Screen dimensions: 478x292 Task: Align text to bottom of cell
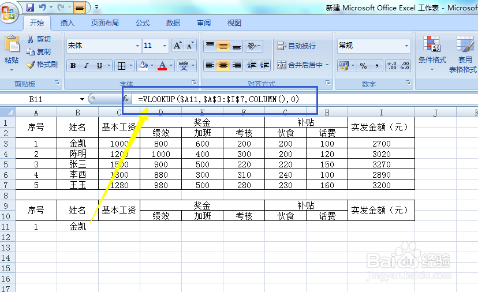[237, 46]
